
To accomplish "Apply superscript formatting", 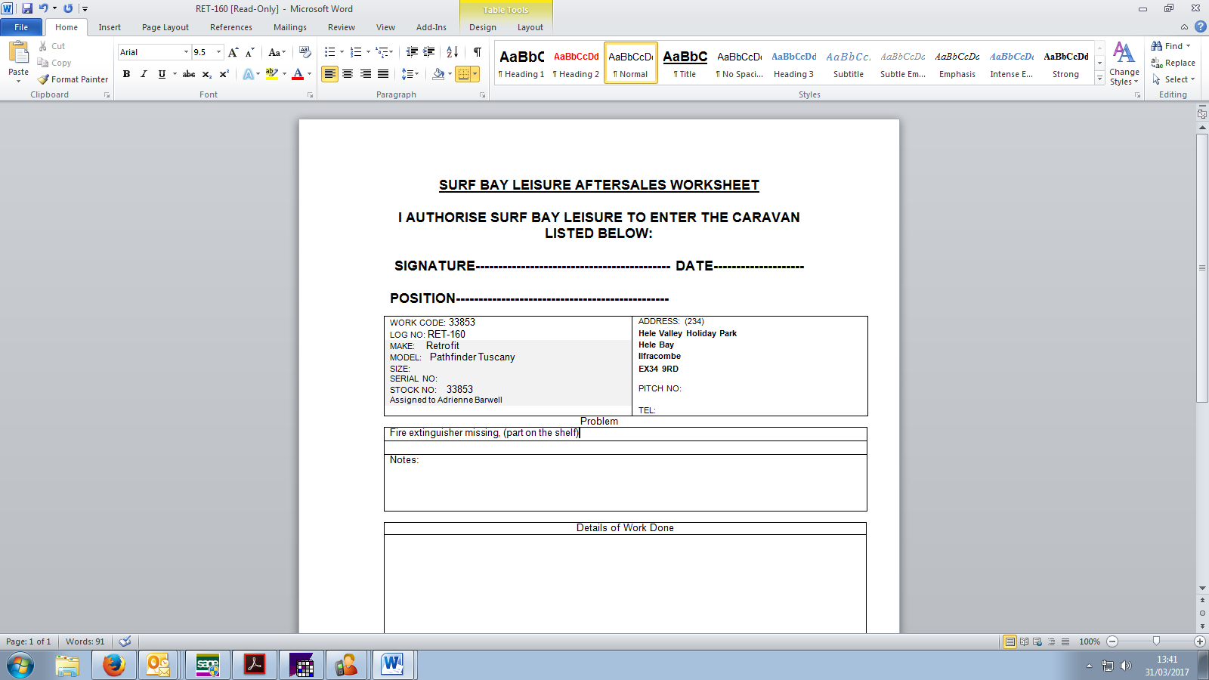I will pyautogui.click(x=224, y=74).
